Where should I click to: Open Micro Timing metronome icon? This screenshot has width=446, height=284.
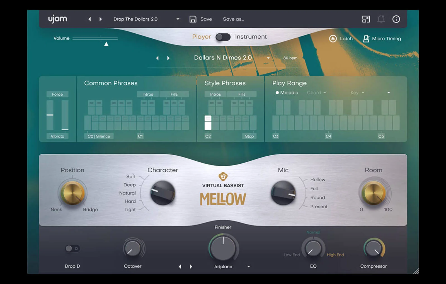[366, 39]
